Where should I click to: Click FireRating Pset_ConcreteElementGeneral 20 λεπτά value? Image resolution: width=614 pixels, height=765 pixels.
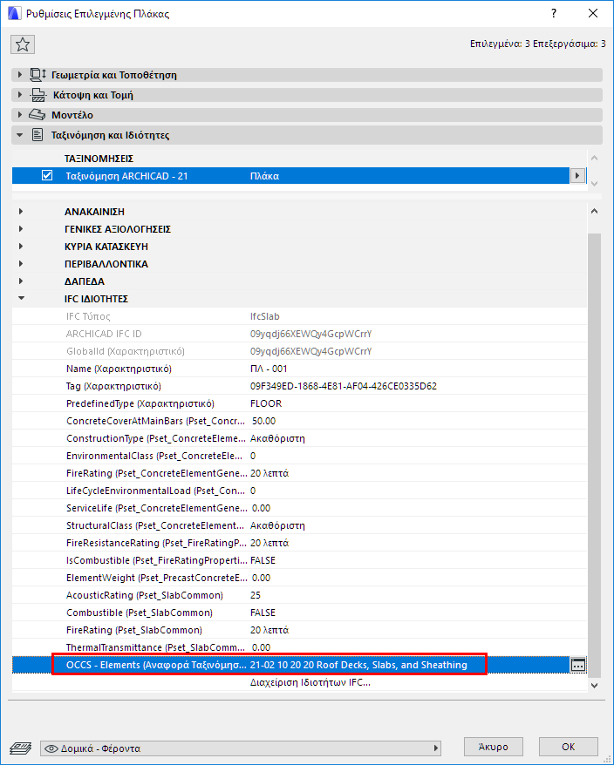269,473
